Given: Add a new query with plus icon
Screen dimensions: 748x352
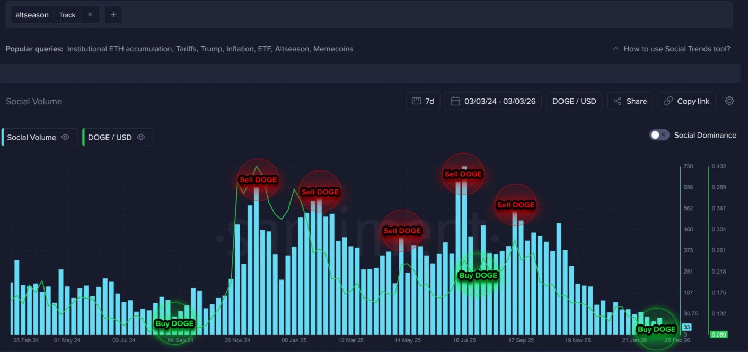Looking at the screenshot, I should tap(113, 15).
